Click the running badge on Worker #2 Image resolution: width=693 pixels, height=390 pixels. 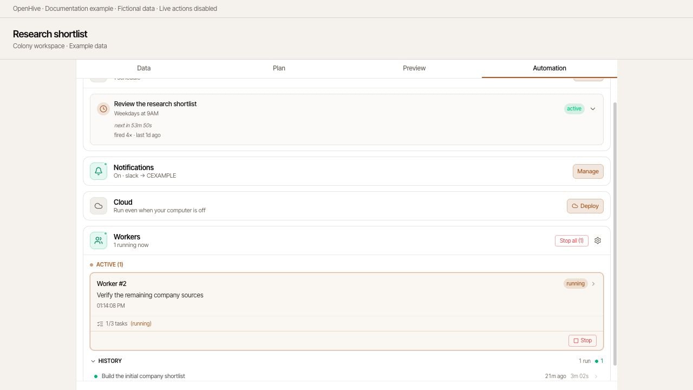click(x=576, y=284)
